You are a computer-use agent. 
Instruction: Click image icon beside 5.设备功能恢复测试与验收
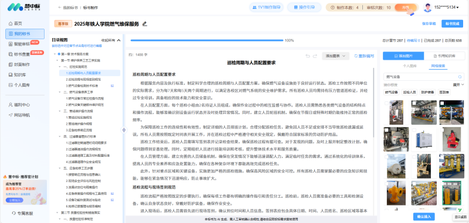112,200
